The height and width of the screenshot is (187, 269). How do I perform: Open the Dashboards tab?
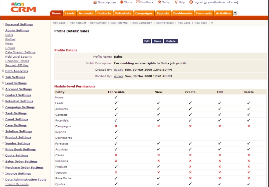182,13
